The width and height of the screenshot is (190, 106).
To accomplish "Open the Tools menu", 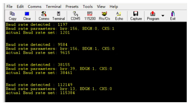I will pyautogui.click(x=88, y=7).
